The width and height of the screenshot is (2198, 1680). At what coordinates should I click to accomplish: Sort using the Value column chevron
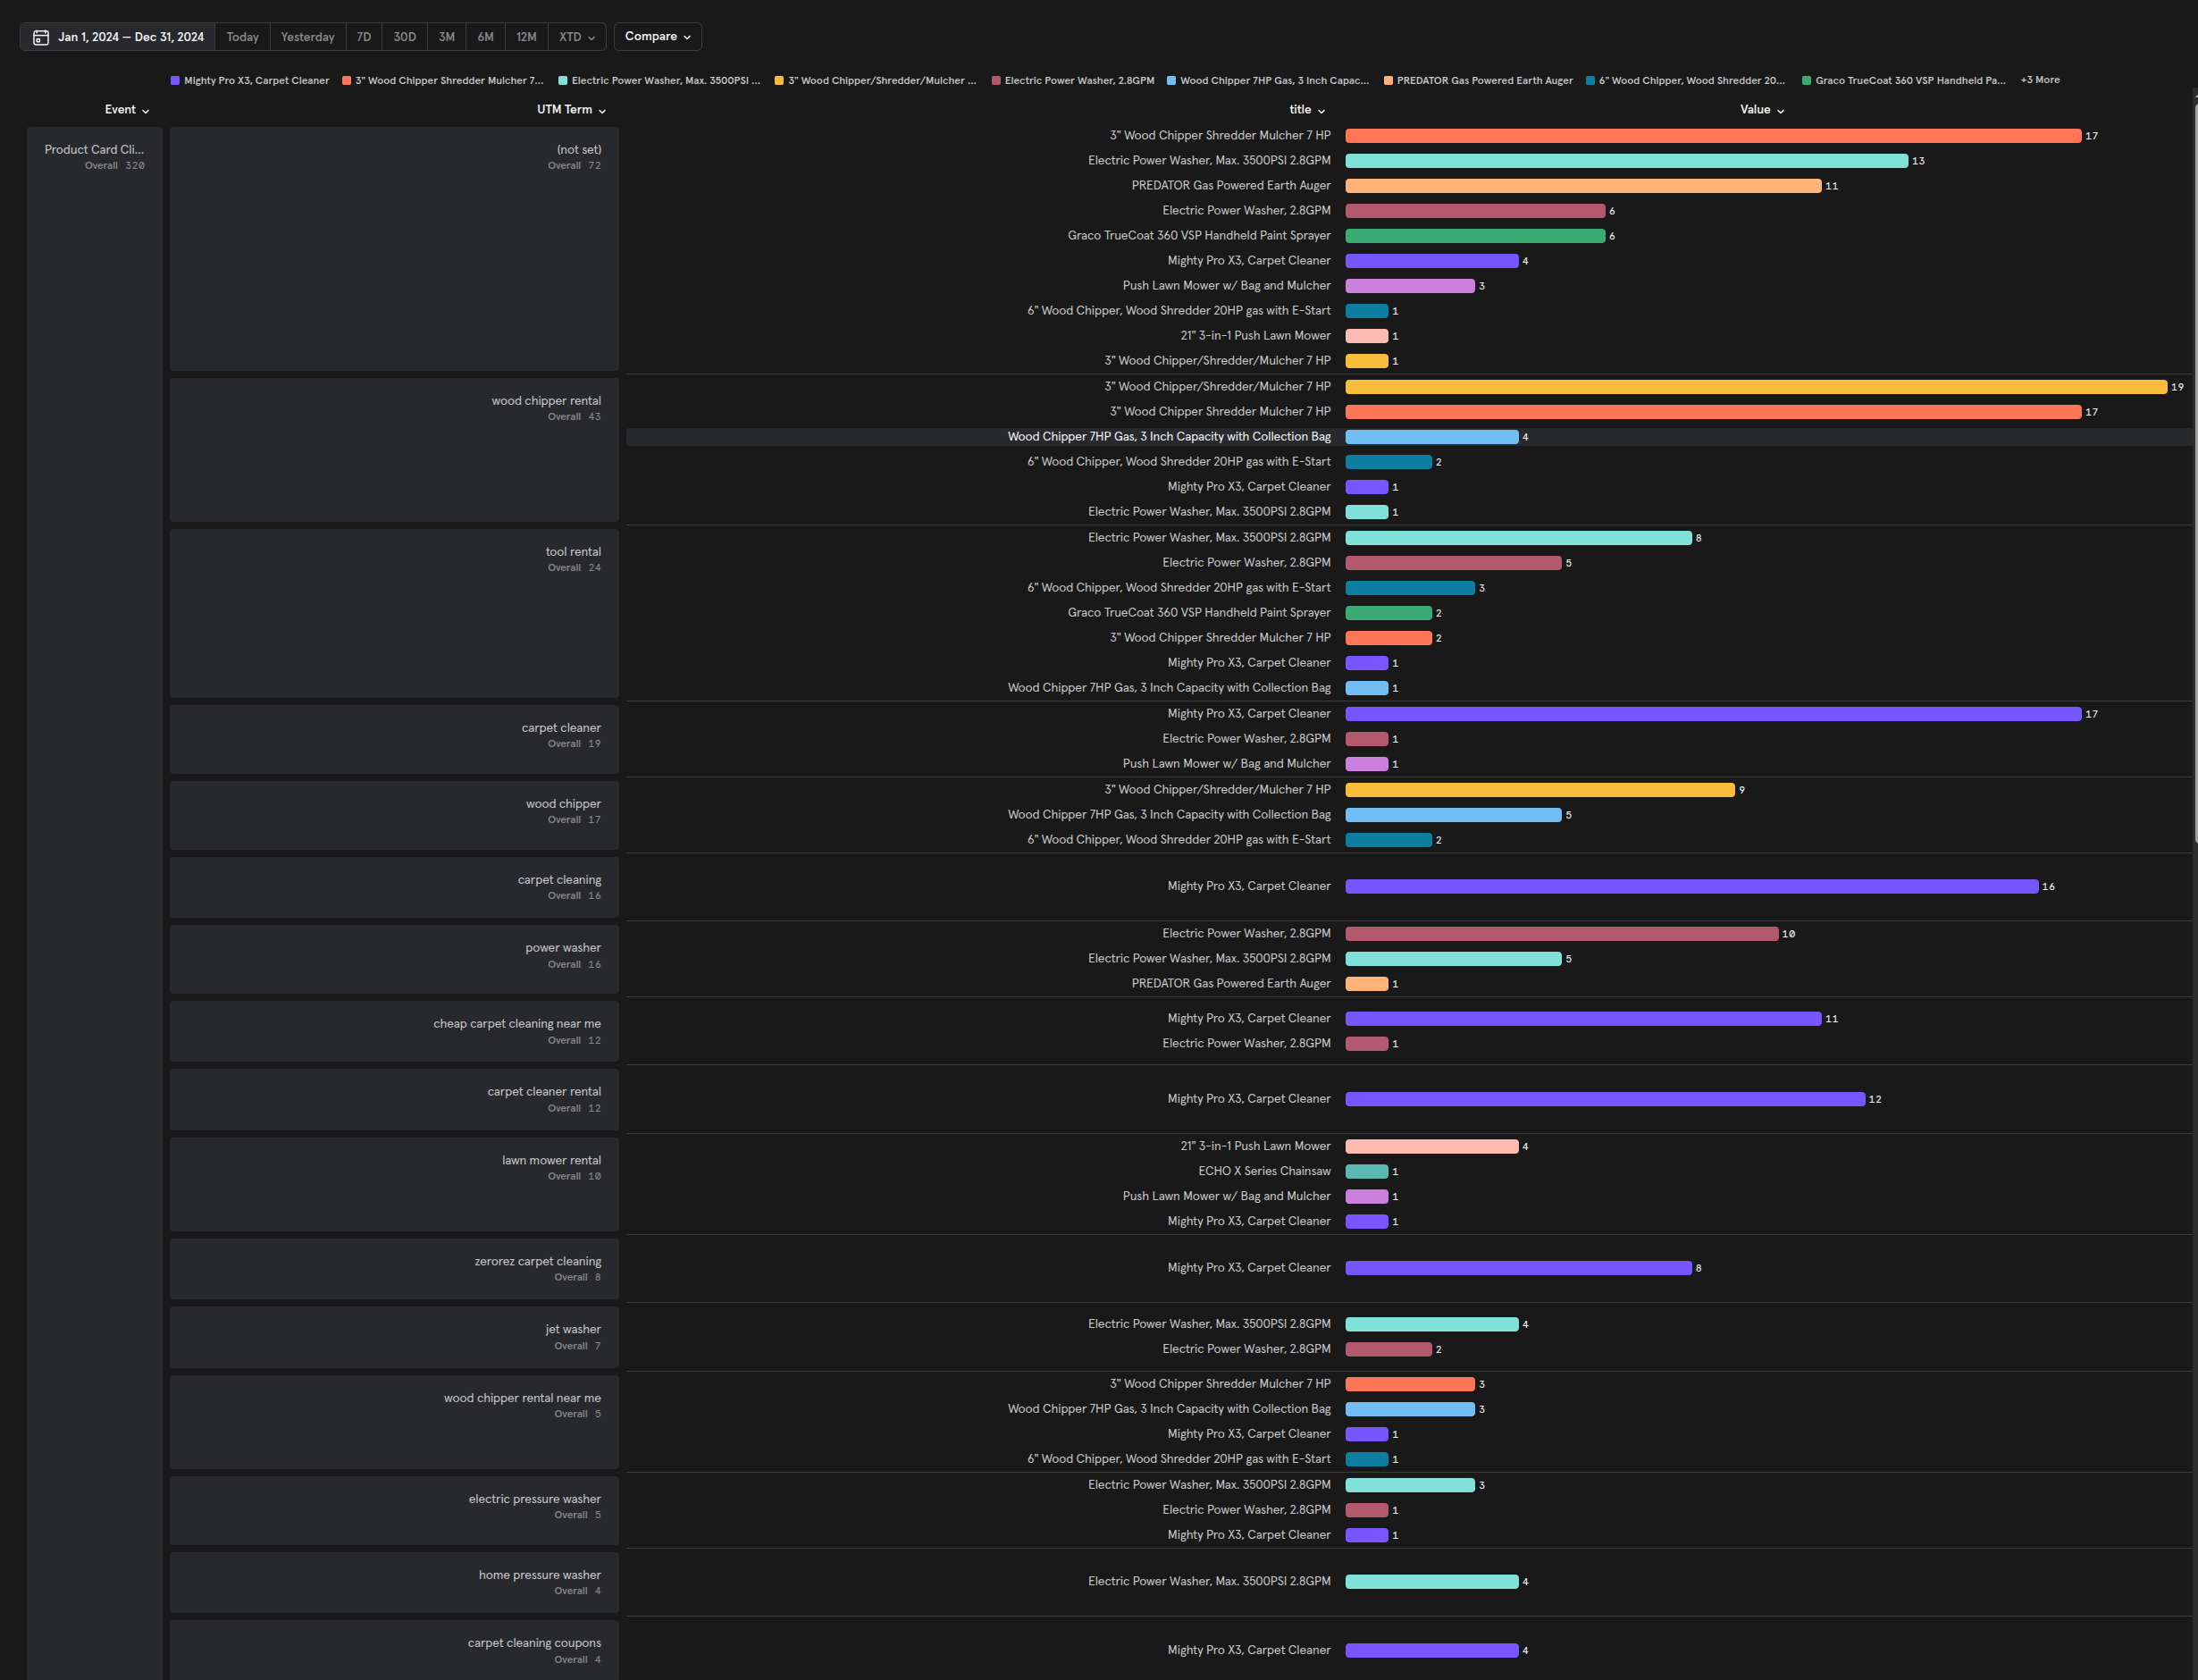(x=1780, y=111)
